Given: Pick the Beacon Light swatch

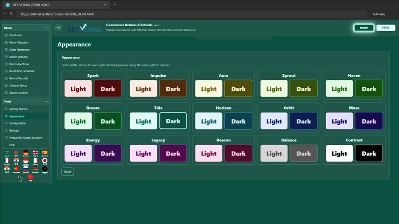Looking at the screenshot, I should coord(209,153).
